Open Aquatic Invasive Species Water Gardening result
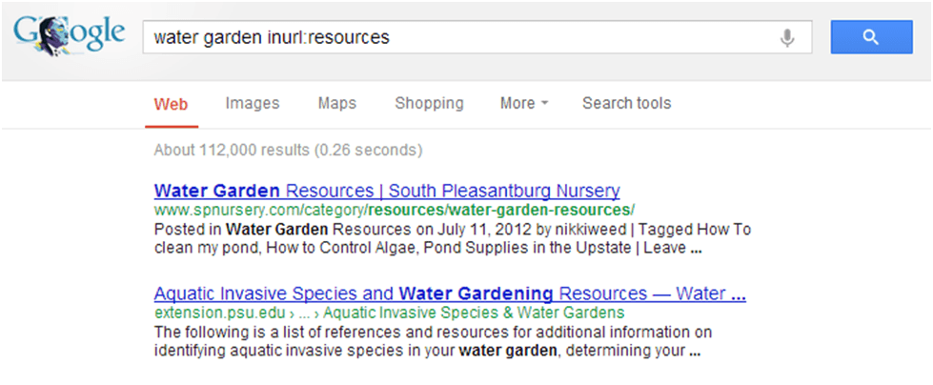Viewport: 933px width, 385px height. tap(450, 294)
